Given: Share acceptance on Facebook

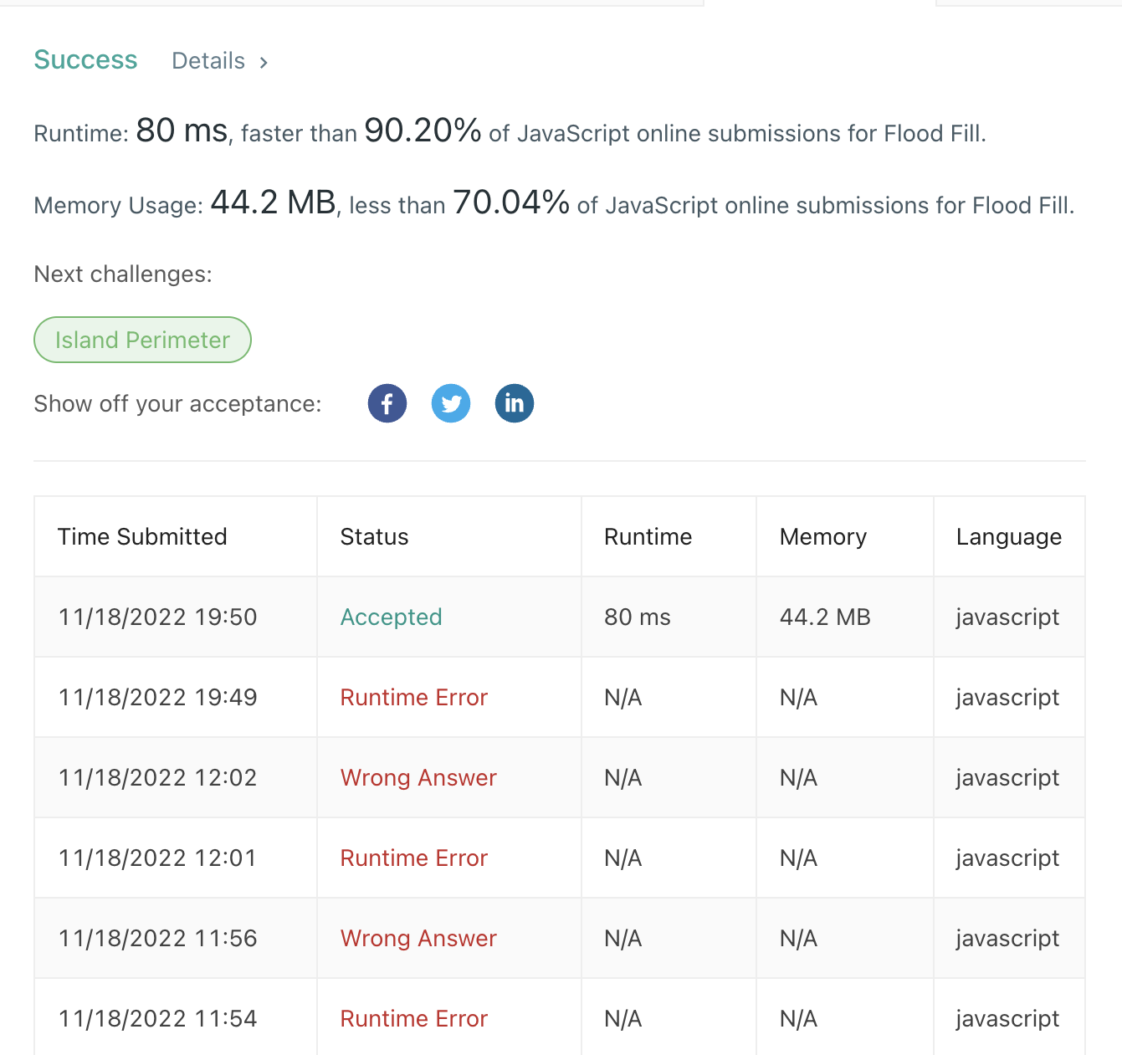Looking at the screenshot, I should pyautogui.click(x=387, y=403).
